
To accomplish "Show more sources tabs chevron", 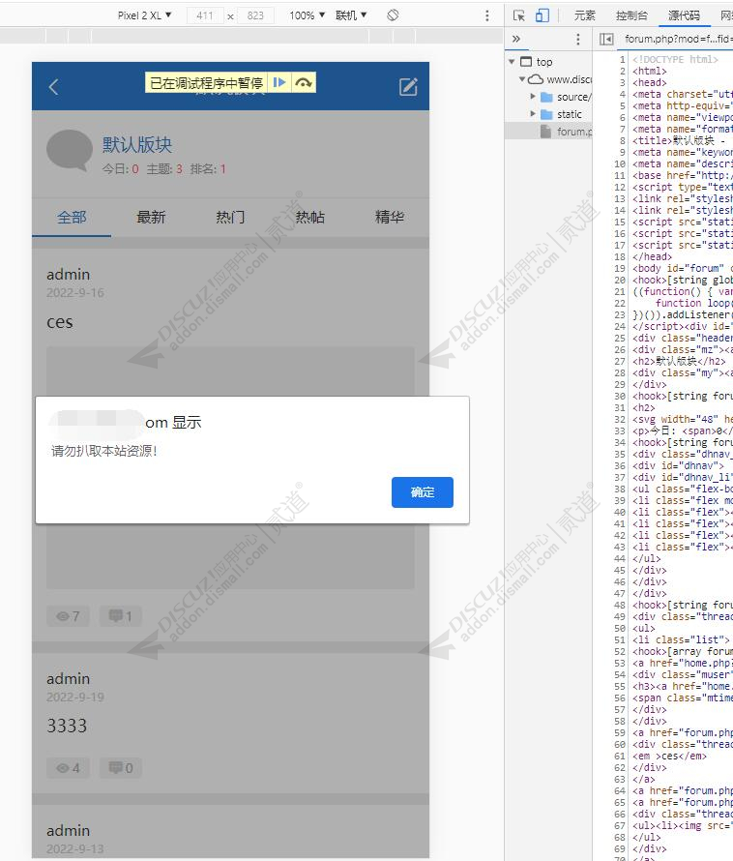I will pyautogui.click(x=516, y=39).
